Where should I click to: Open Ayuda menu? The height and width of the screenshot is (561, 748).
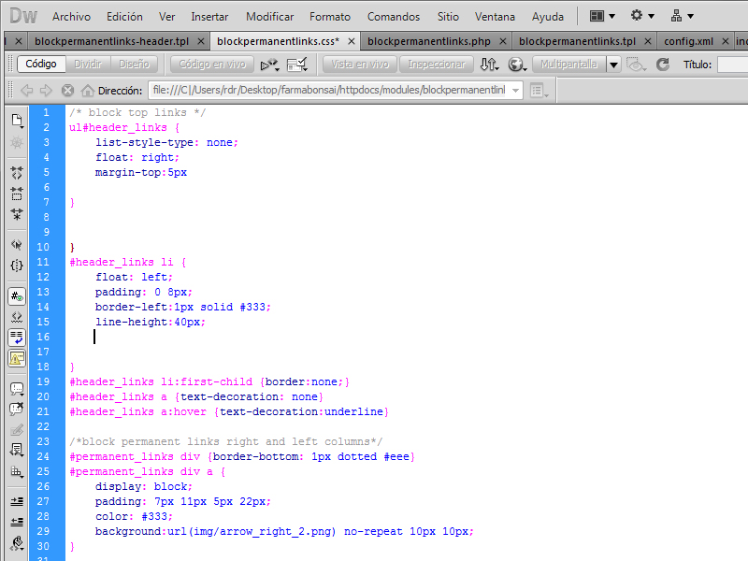pos(548,17)
